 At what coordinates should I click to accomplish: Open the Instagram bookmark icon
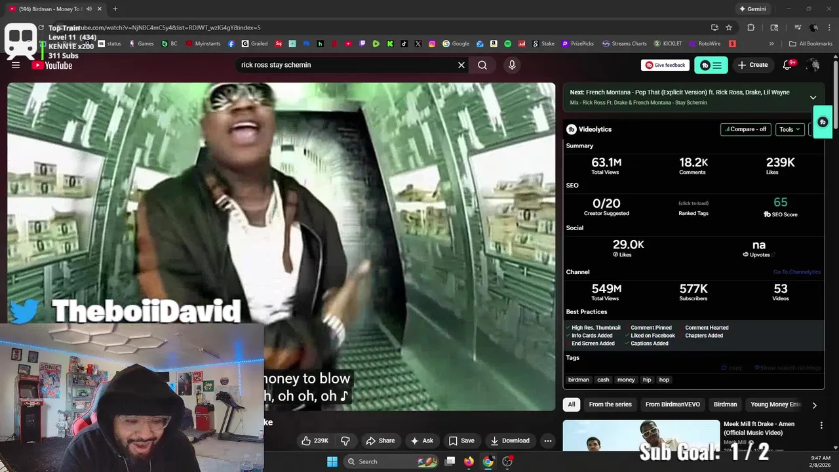pos(432,44)
